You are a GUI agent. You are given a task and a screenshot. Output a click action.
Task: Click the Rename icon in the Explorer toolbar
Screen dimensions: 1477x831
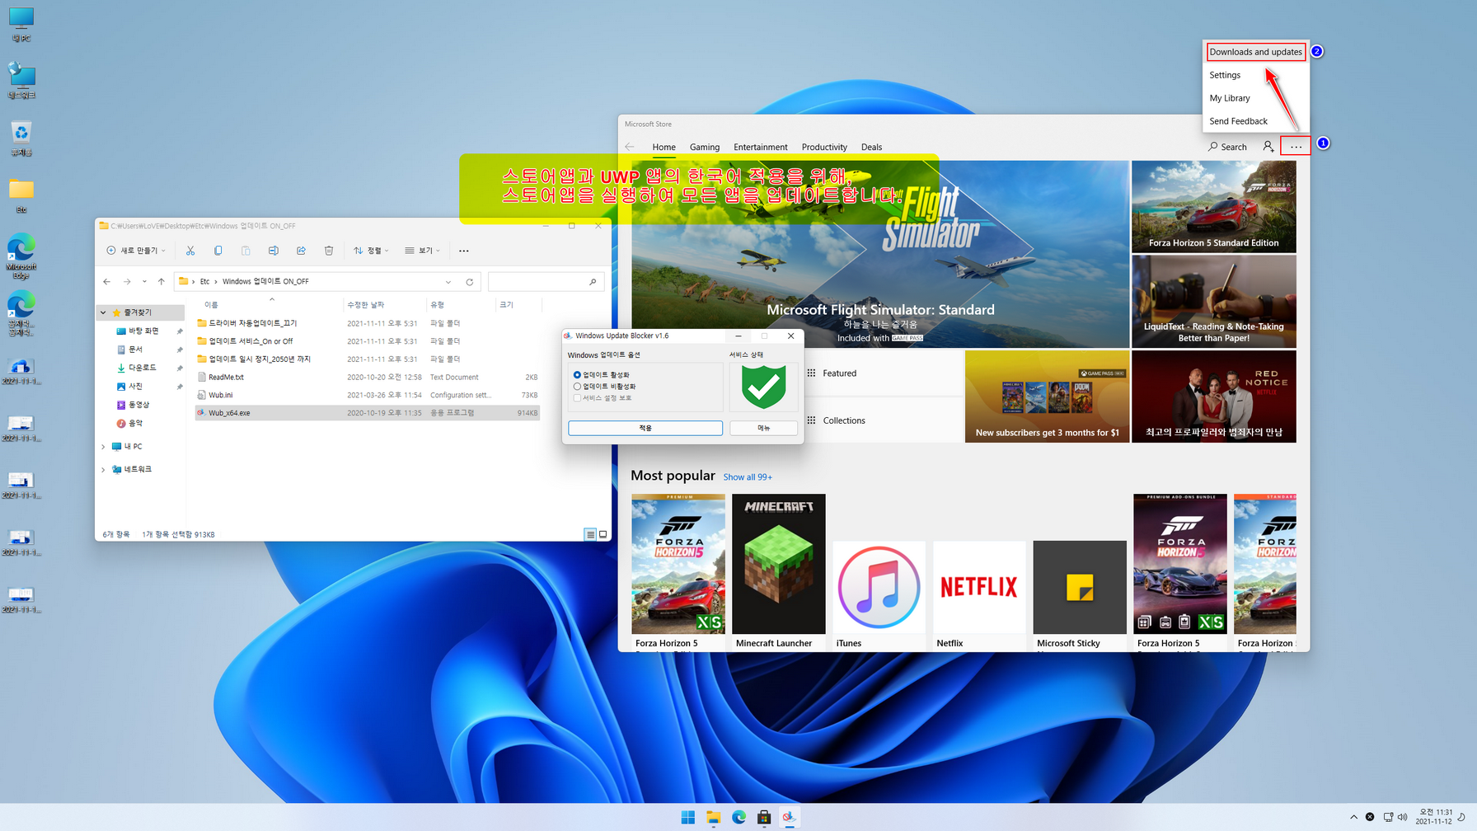click(x=273, y=251)
